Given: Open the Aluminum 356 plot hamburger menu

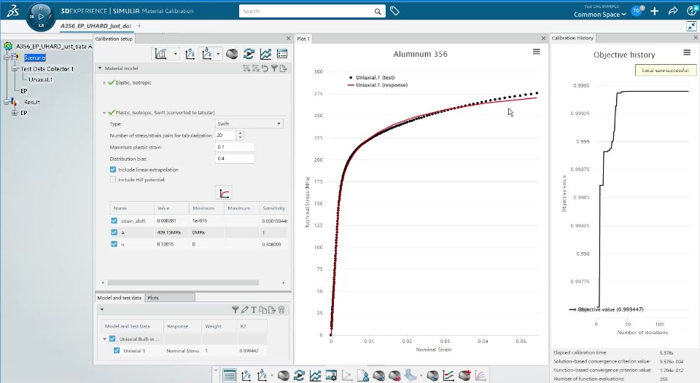Looking at the screenshot, I should pos(536,52).
